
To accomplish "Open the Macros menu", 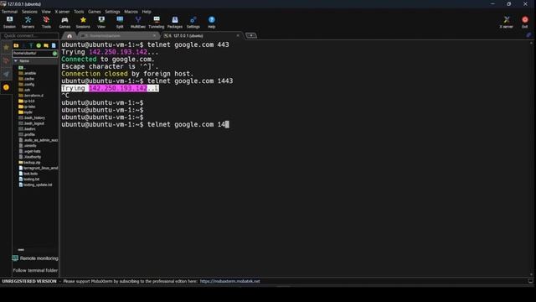I will click(131, 12).
